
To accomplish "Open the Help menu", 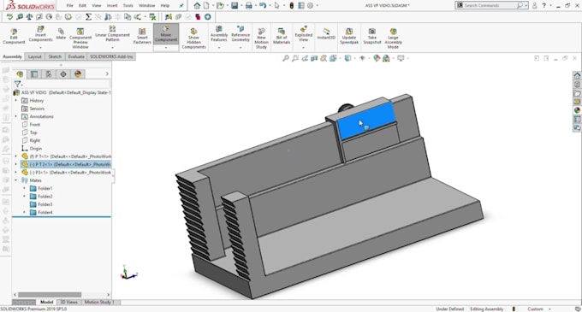I will pos(165,6).
